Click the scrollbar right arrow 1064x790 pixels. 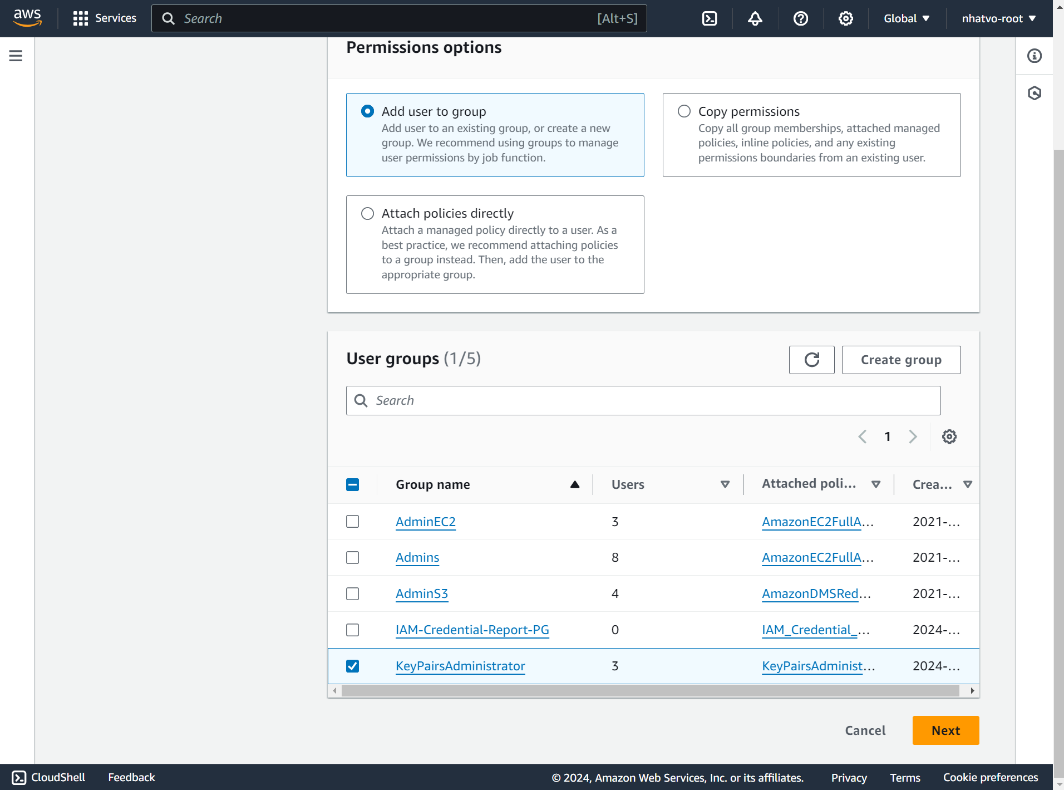click(972, 690)
